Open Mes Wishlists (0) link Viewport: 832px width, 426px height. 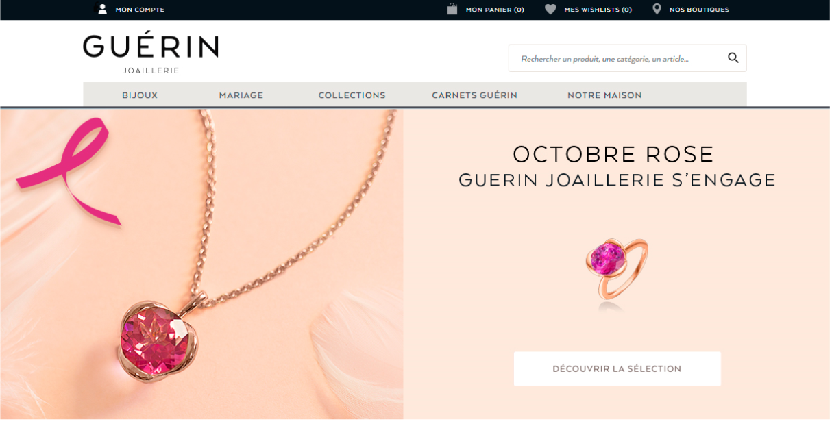pyautogui.click(x=598, y=10)
